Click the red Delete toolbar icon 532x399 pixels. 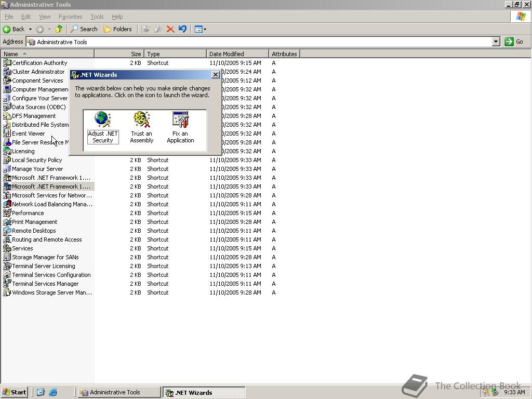pyautogui.click(x=170, y=29)
